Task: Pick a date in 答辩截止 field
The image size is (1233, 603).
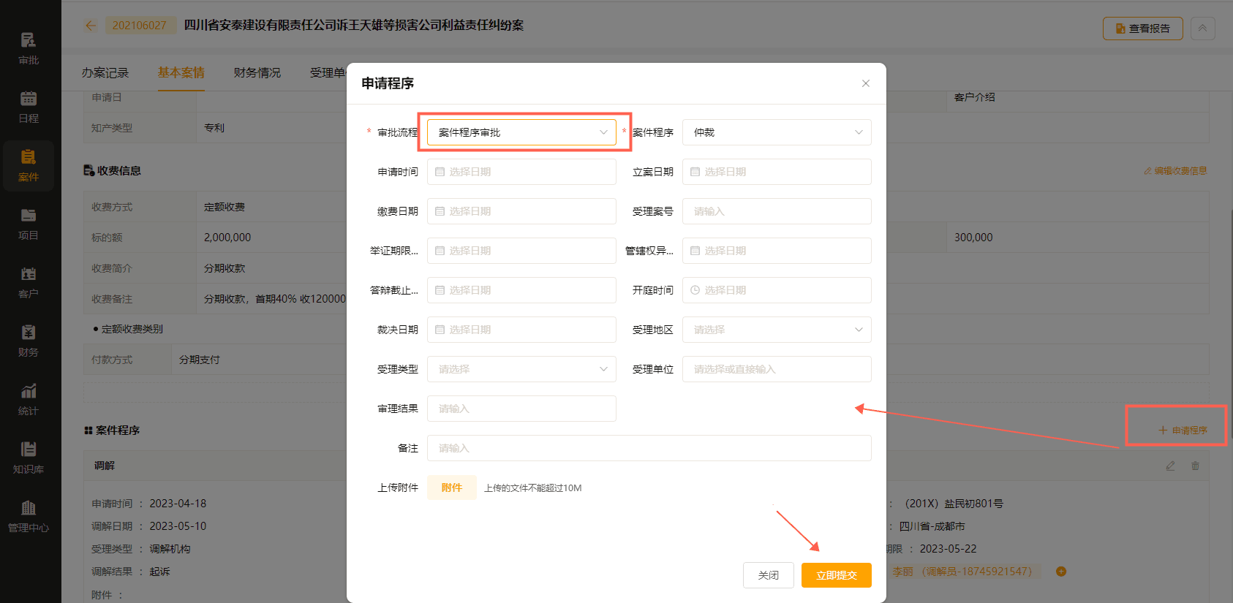Action: click(x=521, y=290)
